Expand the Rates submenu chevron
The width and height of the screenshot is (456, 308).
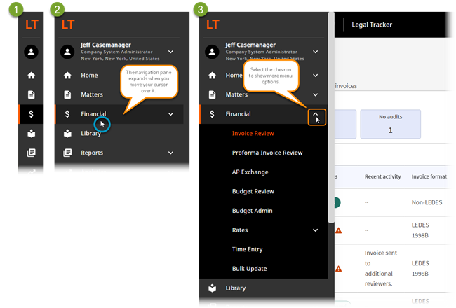pos(316,230)
